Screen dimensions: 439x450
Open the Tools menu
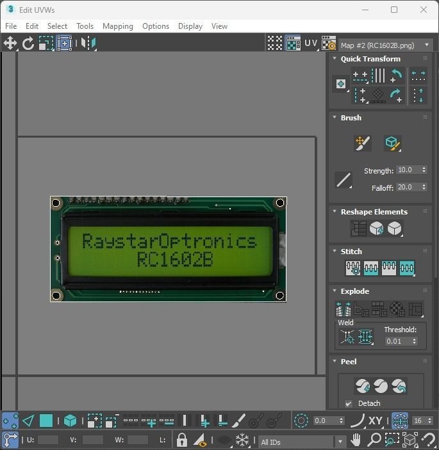(85, 26)
